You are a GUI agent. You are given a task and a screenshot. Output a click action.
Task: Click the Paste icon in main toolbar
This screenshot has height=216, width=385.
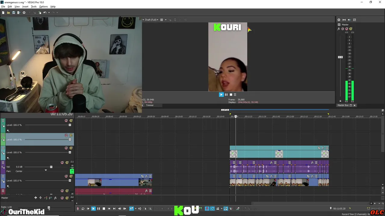tap(40, 13)
